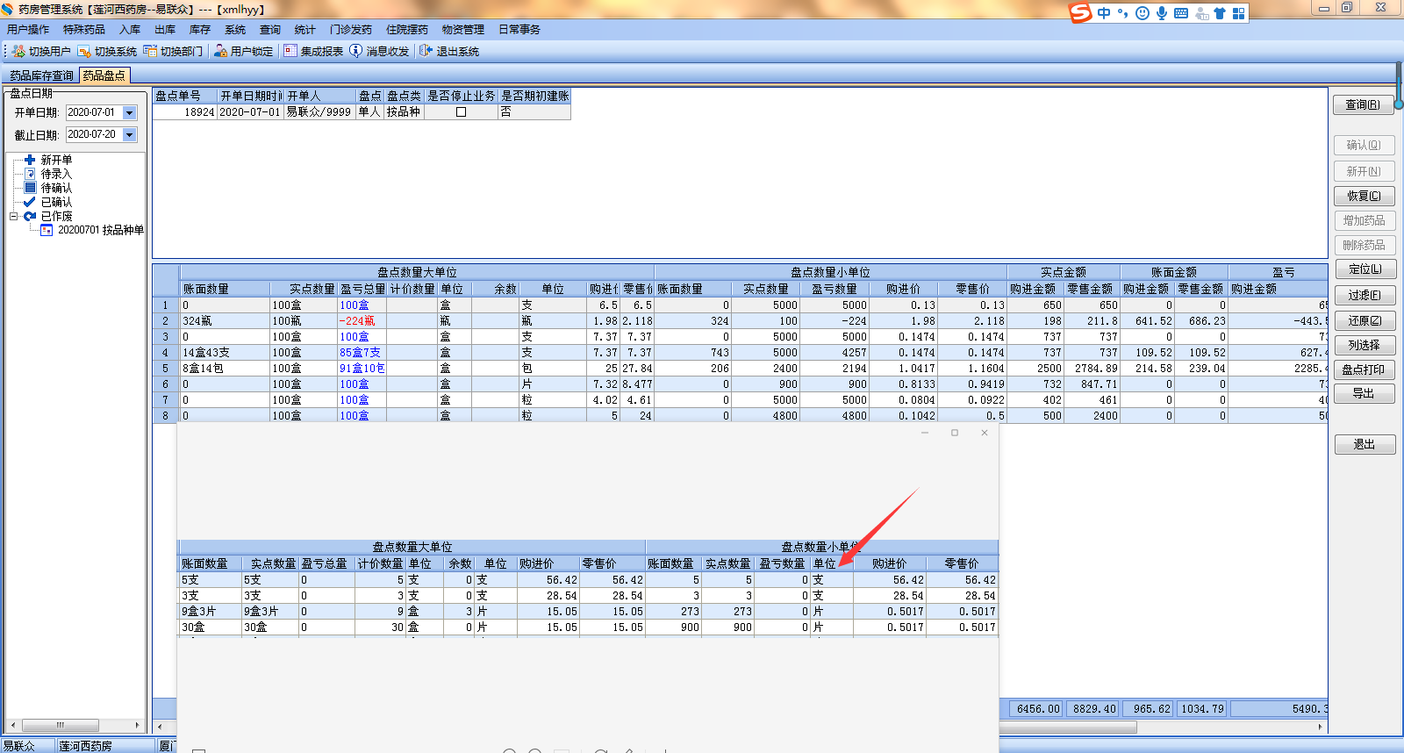Image resolution: width=1404 pixels, height=753 pixels.
Task: Click the icon beside 20200701 按品种单
Action: point(47,230)
